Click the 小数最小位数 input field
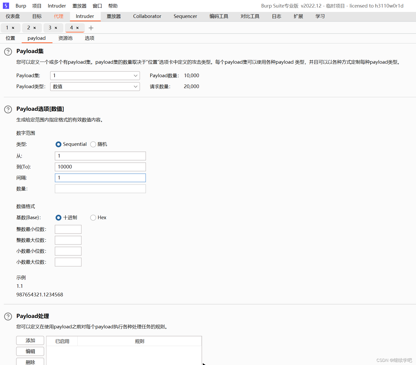This screenshot has width=416, height=365. click(68, 251)
